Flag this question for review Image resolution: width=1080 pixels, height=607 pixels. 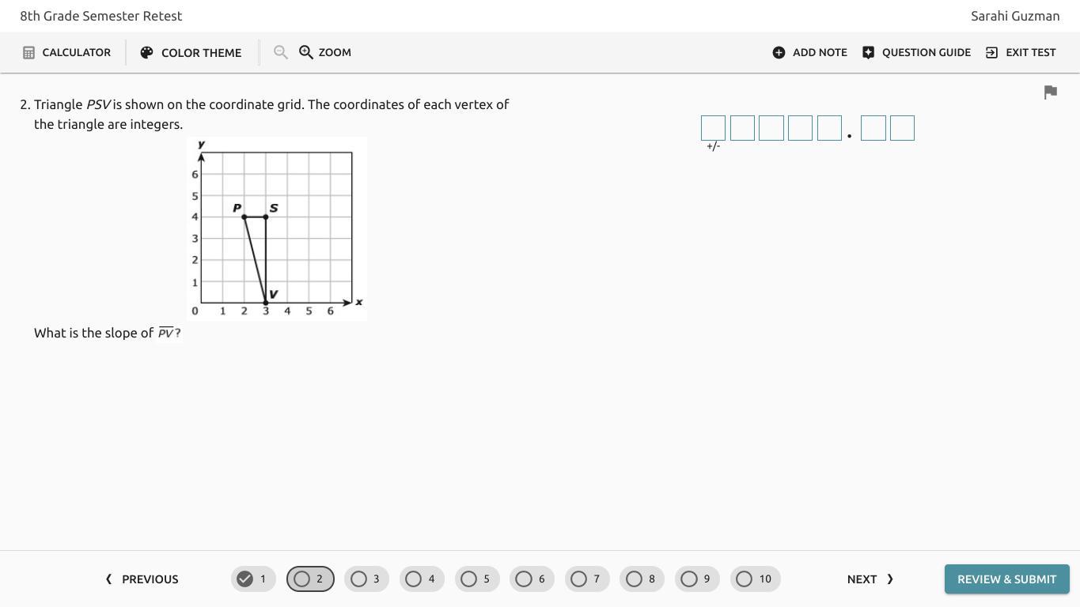coord(1050,92)
